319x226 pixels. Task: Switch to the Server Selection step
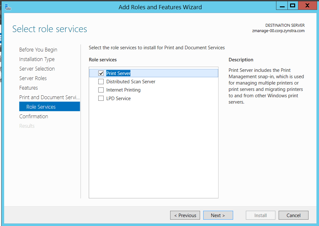(37, 69)
